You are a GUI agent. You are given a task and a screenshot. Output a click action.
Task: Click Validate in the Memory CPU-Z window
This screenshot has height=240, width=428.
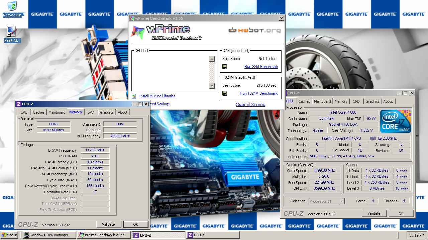[x=108, y=224]
